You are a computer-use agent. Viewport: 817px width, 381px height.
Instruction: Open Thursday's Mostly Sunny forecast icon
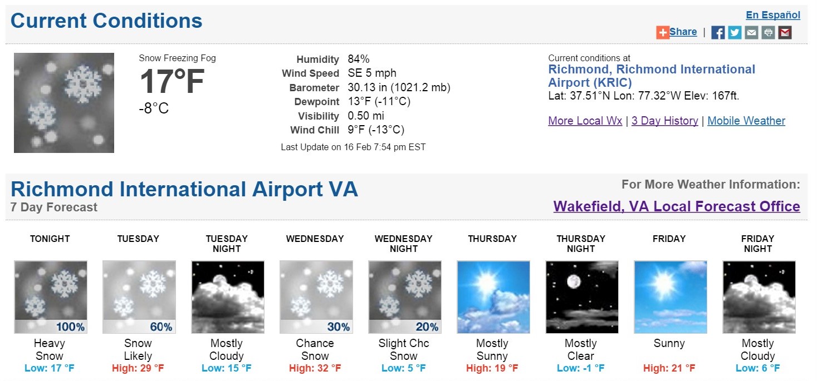[x=493, y=297]
